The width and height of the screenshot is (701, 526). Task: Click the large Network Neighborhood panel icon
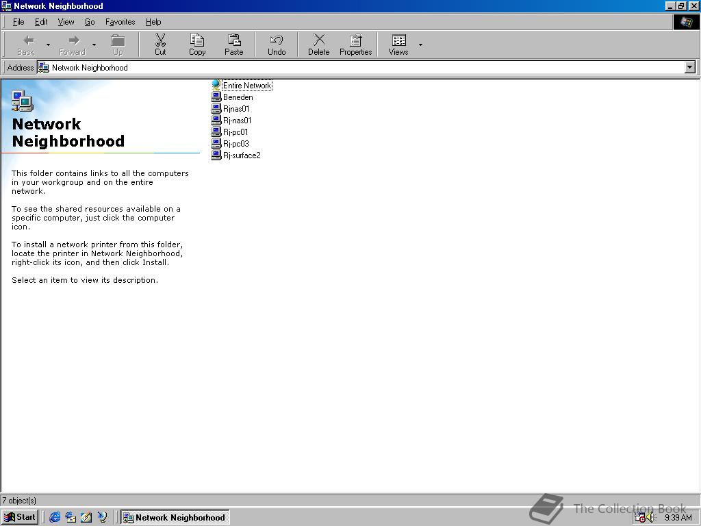point(23,101)
